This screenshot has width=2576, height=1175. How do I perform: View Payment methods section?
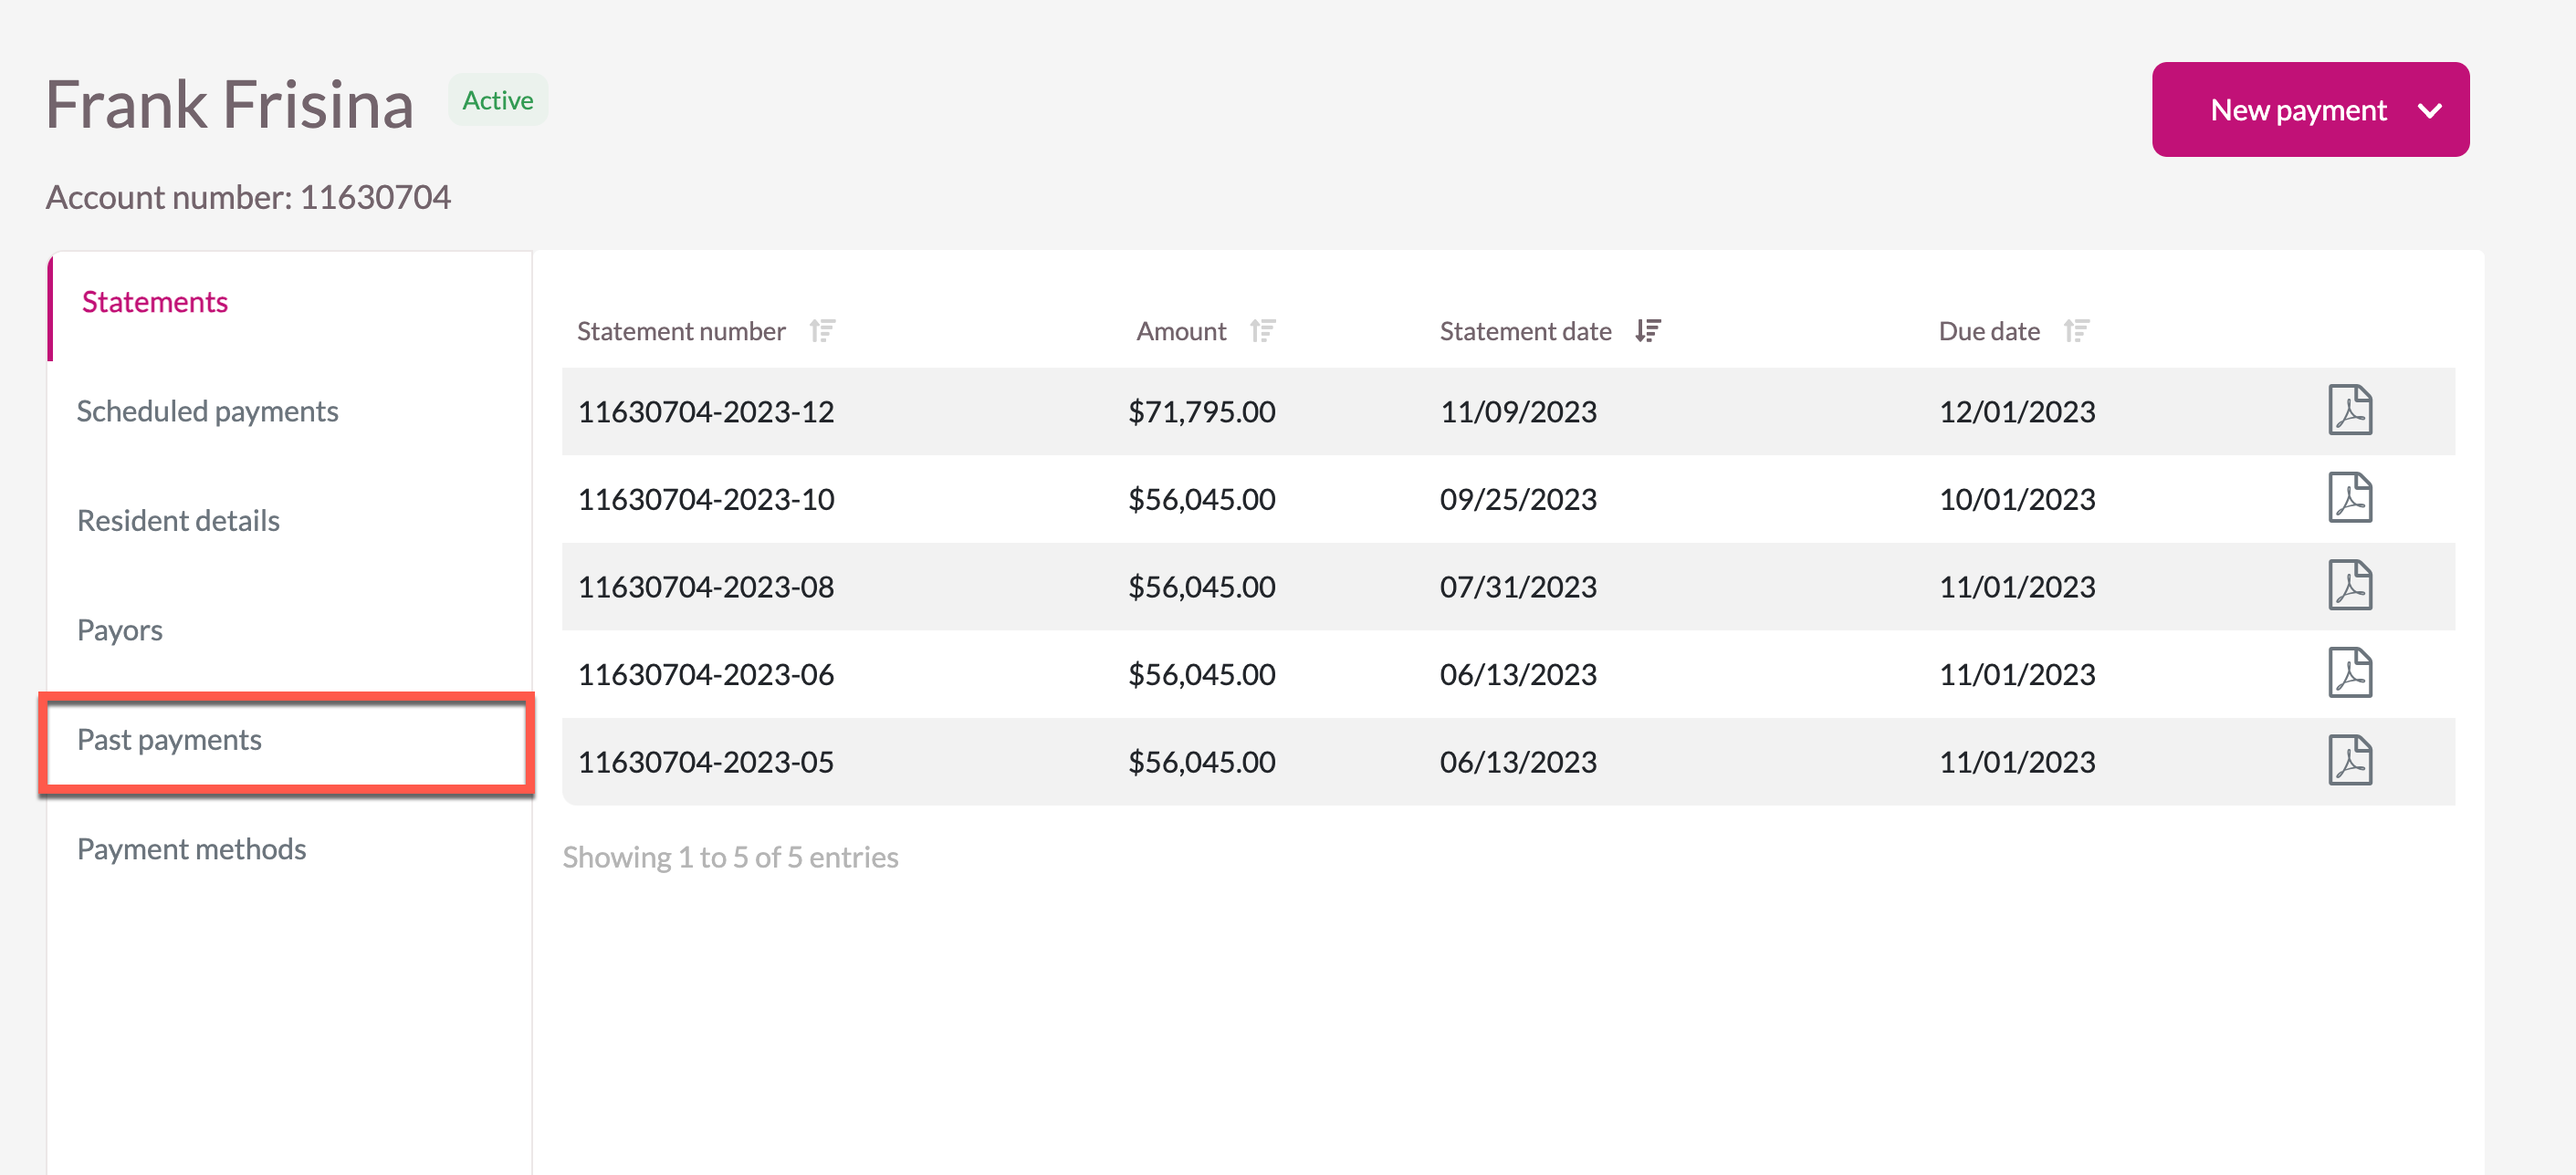click(x=191, y=848)
